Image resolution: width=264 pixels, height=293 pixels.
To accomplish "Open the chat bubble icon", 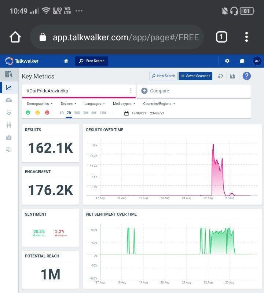I will [x=242, y=61].
